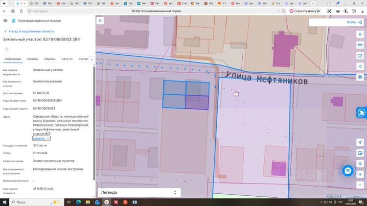Open the assistant chat helmet icon
This screenshot has height=206, width=367.
[362, 113]
